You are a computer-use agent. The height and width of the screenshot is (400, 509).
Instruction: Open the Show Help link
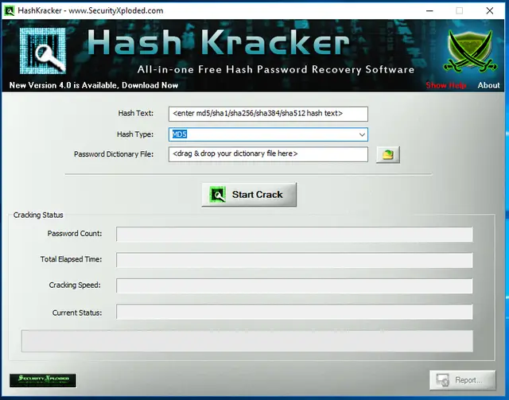pyautogui.click(x=446, y=85)
